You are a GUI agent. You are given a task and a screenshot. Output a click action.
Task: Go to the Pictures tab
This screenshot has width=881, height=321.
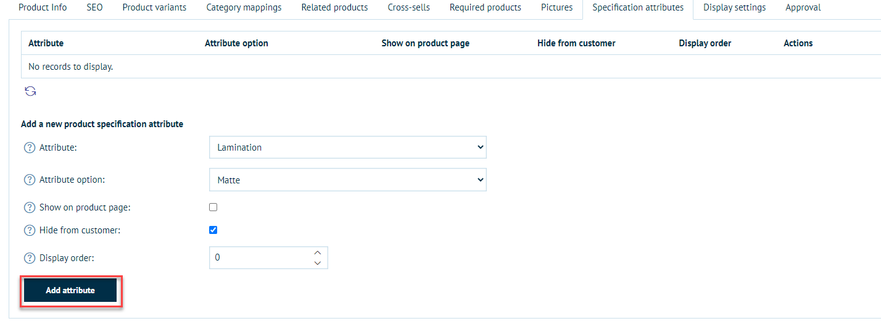(x=557, y=7)
